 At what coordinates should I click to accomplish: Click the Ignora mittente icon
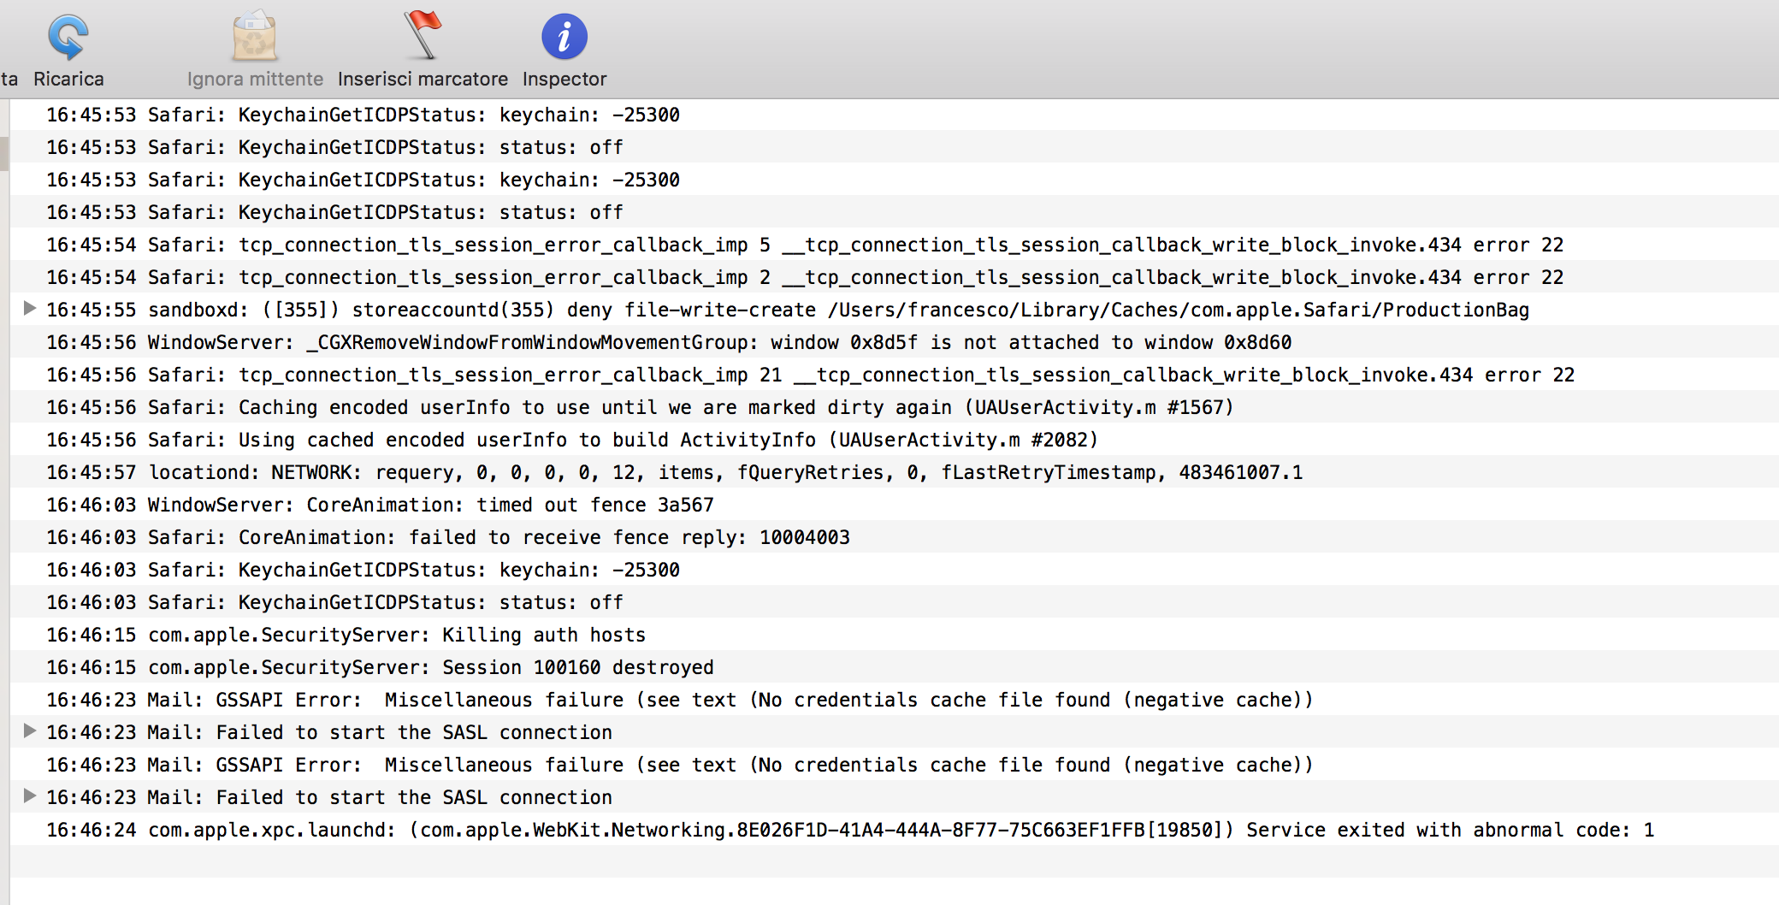point(255,37)
